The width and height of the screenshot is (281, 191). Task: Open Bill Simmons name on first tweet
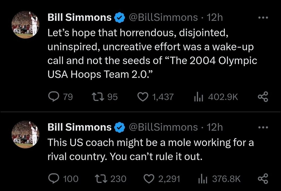point(80,18)
